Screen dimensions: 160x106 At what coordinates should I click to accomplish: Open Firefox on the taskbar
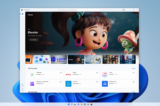point(88,104)
